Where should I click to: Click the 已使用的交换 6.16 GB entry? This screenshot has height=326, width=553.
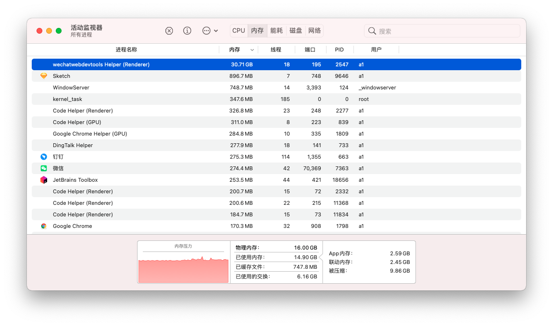tap(276, 276)
